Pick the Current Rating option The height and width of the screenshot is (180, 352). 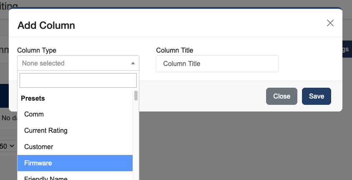(46, 130)
